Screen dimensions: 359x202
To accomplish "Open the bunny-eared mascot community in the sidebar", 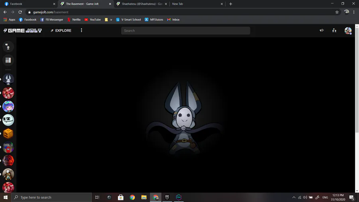I will [x=8, y=79].
